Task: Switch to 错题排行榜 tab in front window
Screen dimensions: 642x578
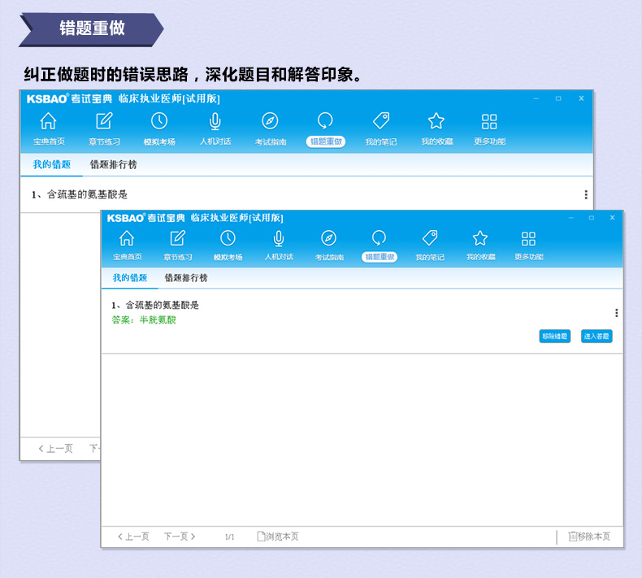Action: [x=186, y=278]
